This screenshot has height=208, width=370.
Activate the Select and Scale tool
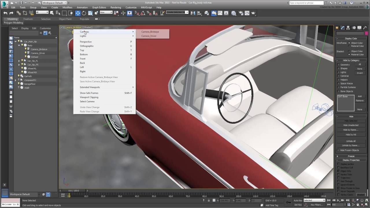[90, 13]
